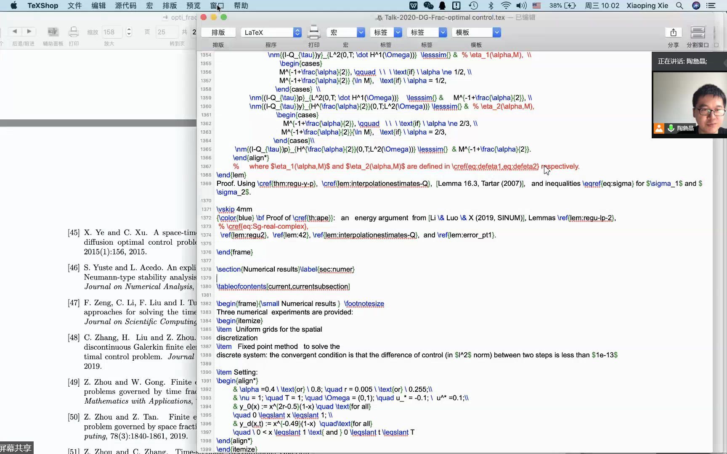Click the speaker video thumbnail of 陶詹晶
This screenshot has height=454, width=727.
689,103
